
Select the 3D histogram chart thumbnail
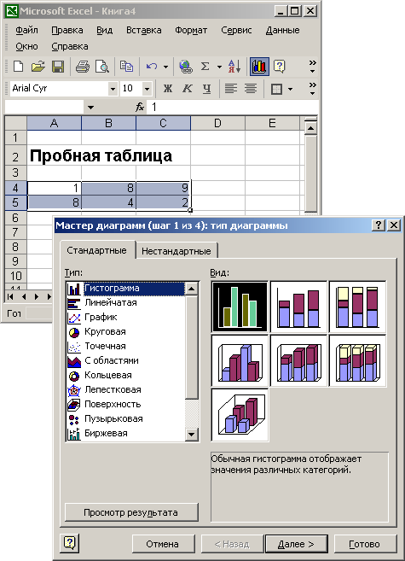click(x=240, y=415)
